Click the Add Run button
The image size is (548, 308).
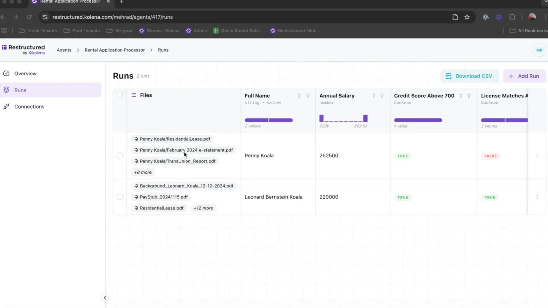524,76
